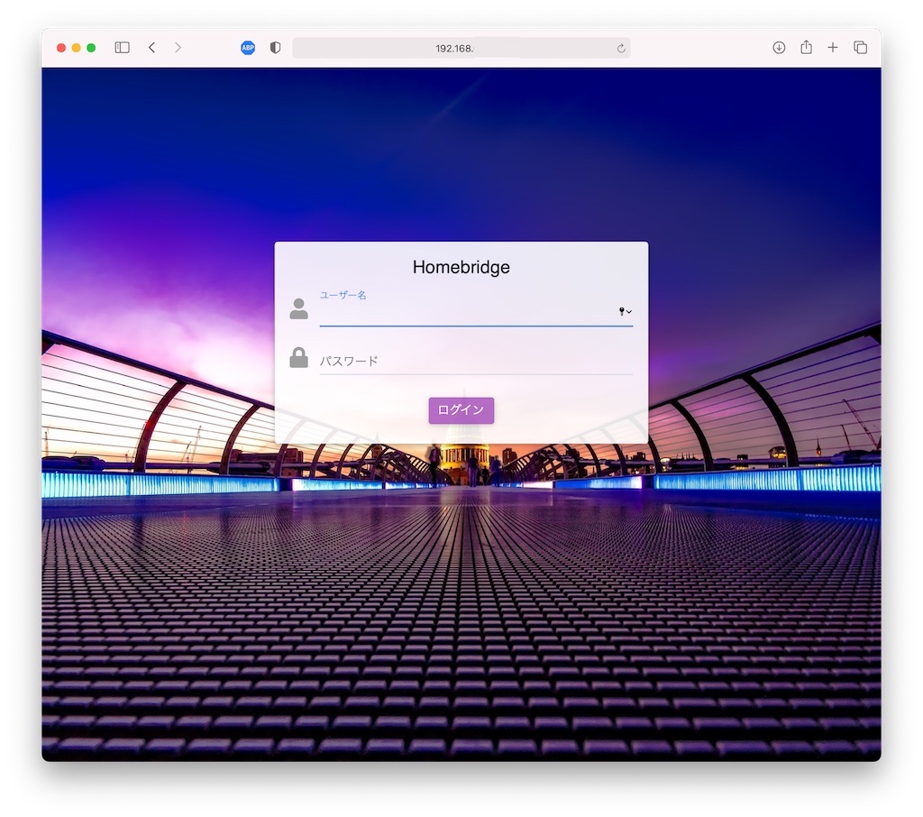Toggle the Safari sidebar panel
The width and height of the screenshot is (923, 817).
123,48
